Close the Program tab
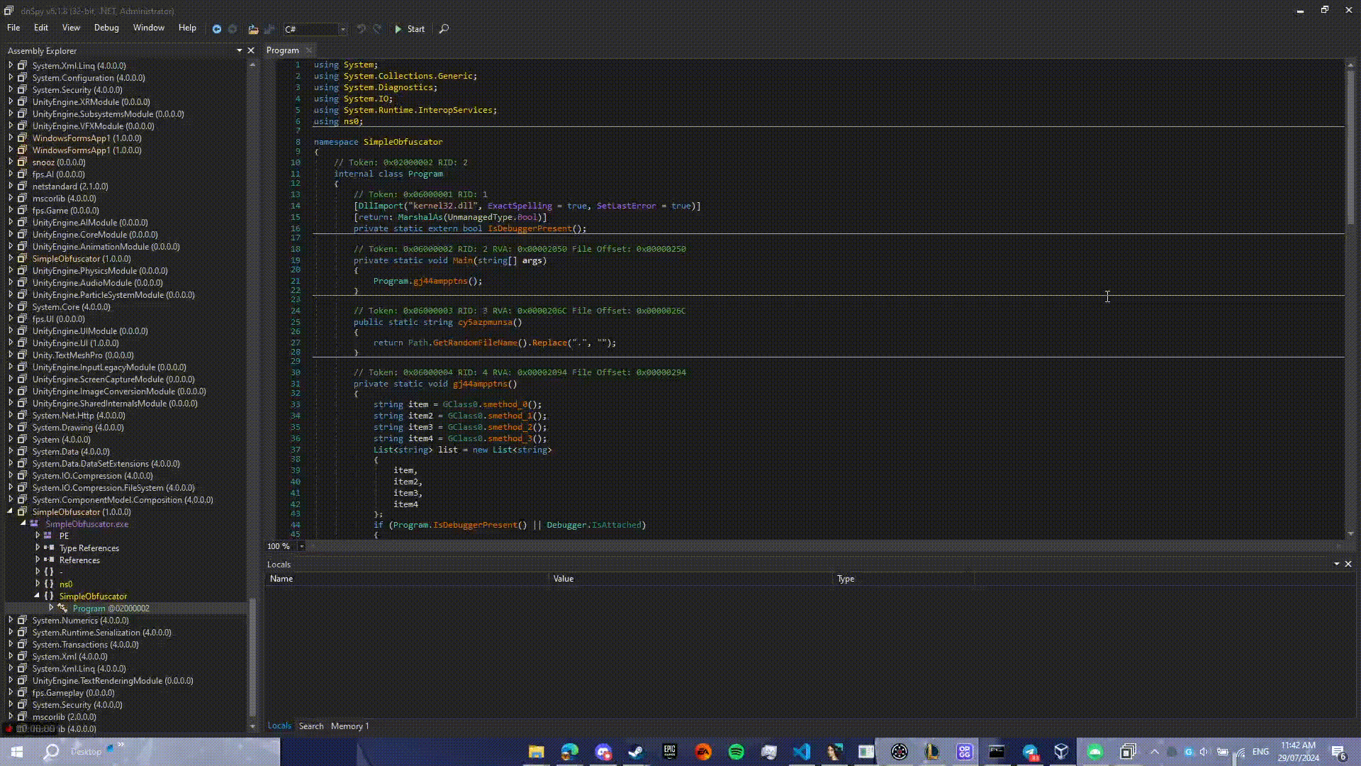The height and width of the screenshot is (766, 1361). coord(309,50)
